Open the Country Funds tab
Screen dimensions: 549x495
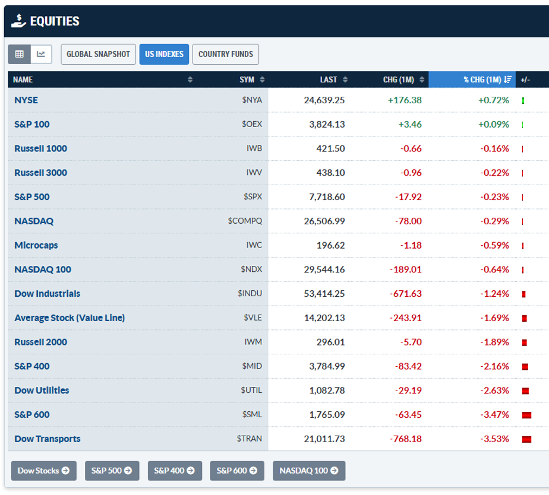click(x=226, y=54)
